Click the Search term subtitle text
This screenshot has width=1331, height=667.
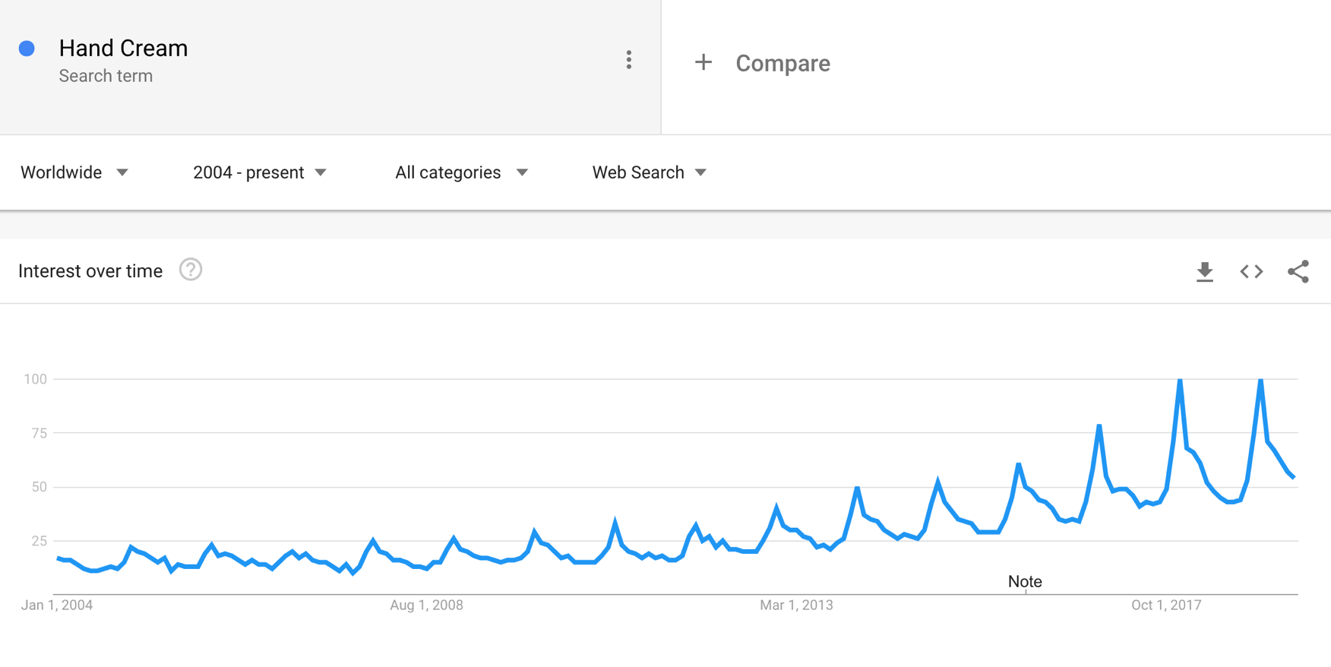pos(106,76)
